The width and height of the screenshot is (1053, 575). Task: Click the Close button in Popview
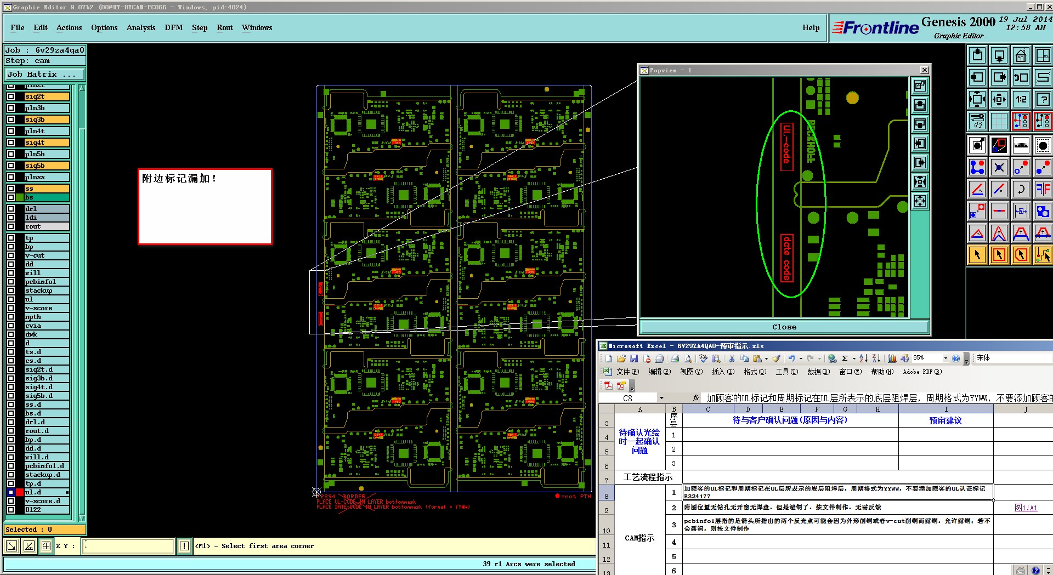pyautogui.click(x=784, y=327)
